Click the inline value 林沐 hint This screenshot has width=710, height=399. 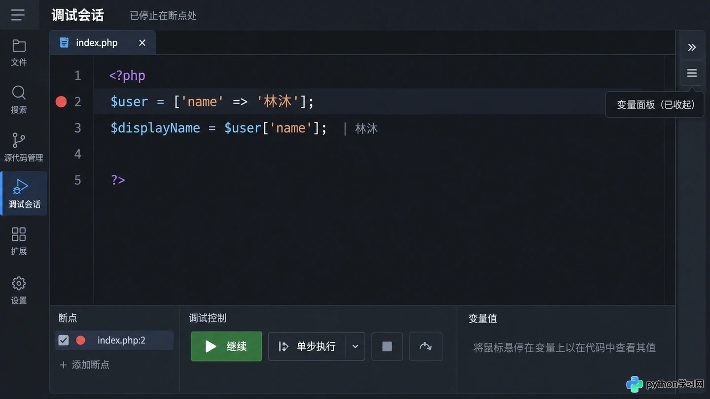tap(366, 129)
